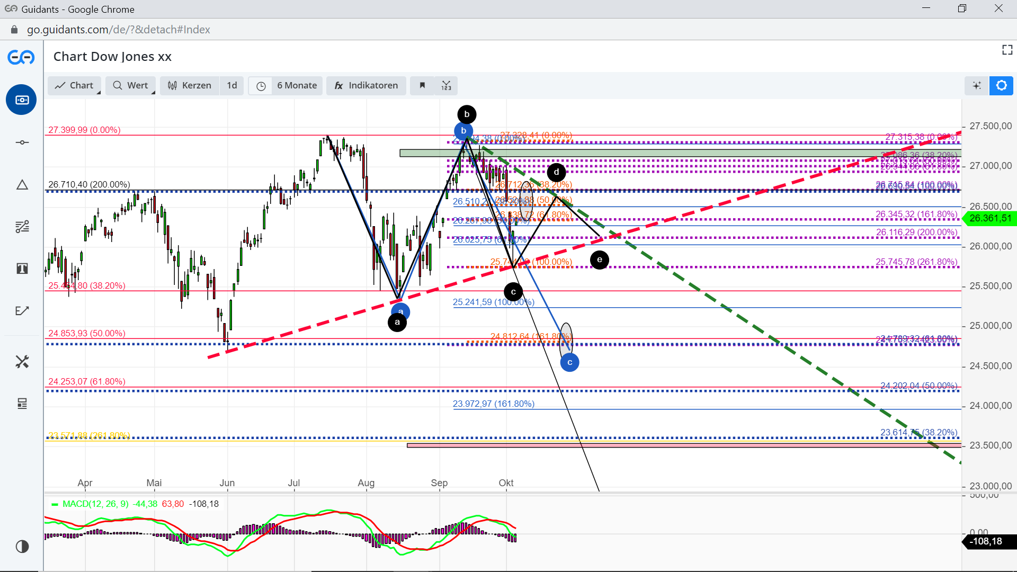Enter fullscreen using corner expand icon
This screenshot has height=572, width=1017.
[1007, 50]
